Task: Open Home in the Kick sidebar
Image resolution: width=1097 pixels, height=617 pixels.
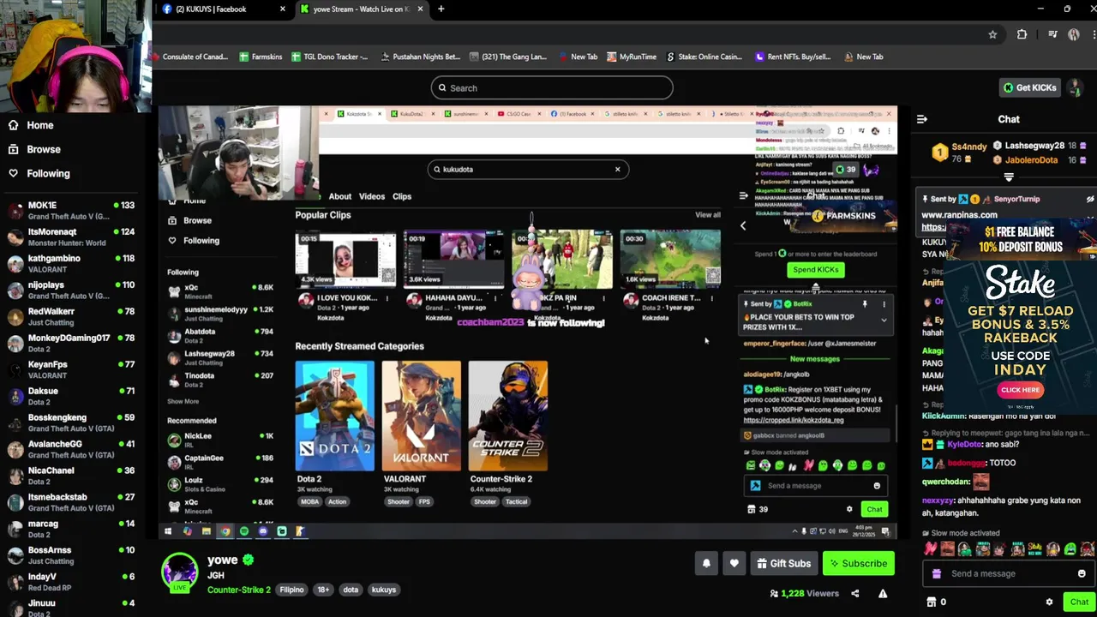Action: coord(31,125)
